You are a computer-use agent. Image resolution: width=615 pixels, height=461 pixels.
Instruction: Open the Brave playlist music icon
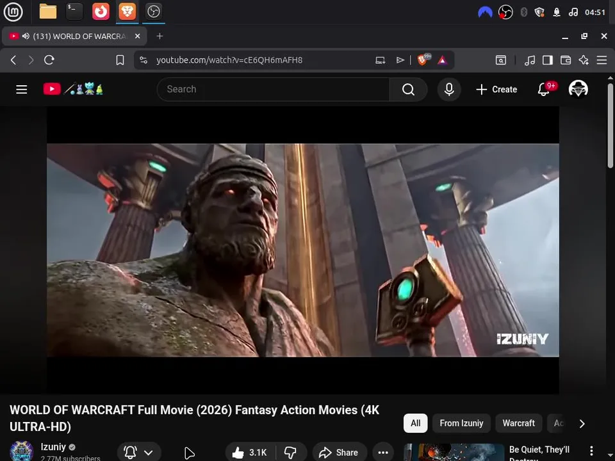coord(530,60)
